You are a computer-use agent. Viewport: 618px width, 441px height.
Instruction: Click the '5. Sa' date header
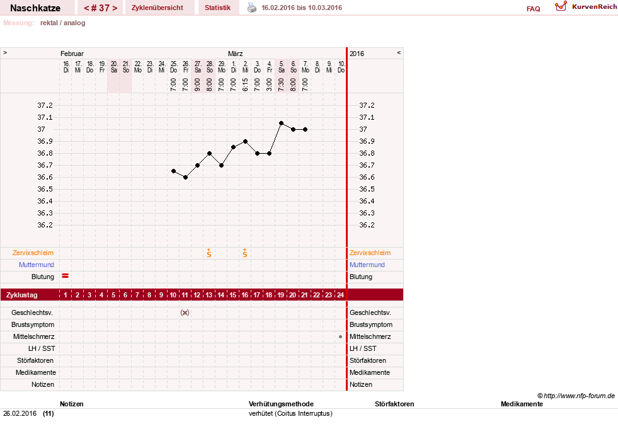pyautogui.click(x=282, y=67)
